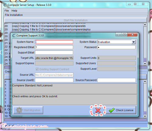This screenshot has width=152, height=131.
Task: Click the Source UserID field
Action: pyautogui.click(x=54, y=80)
